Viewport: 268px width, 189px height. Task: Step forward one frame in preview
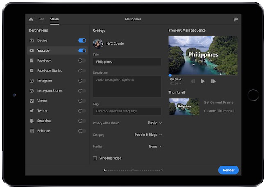click(x=213, y=81)
